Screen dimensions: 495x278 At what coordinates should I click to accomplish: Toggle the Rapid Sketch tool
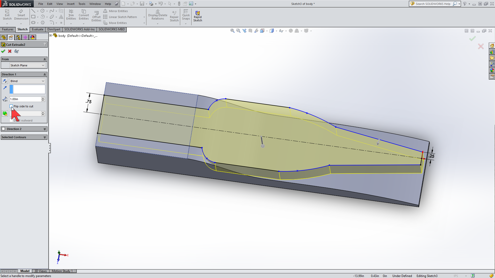[x=198, y=16]
